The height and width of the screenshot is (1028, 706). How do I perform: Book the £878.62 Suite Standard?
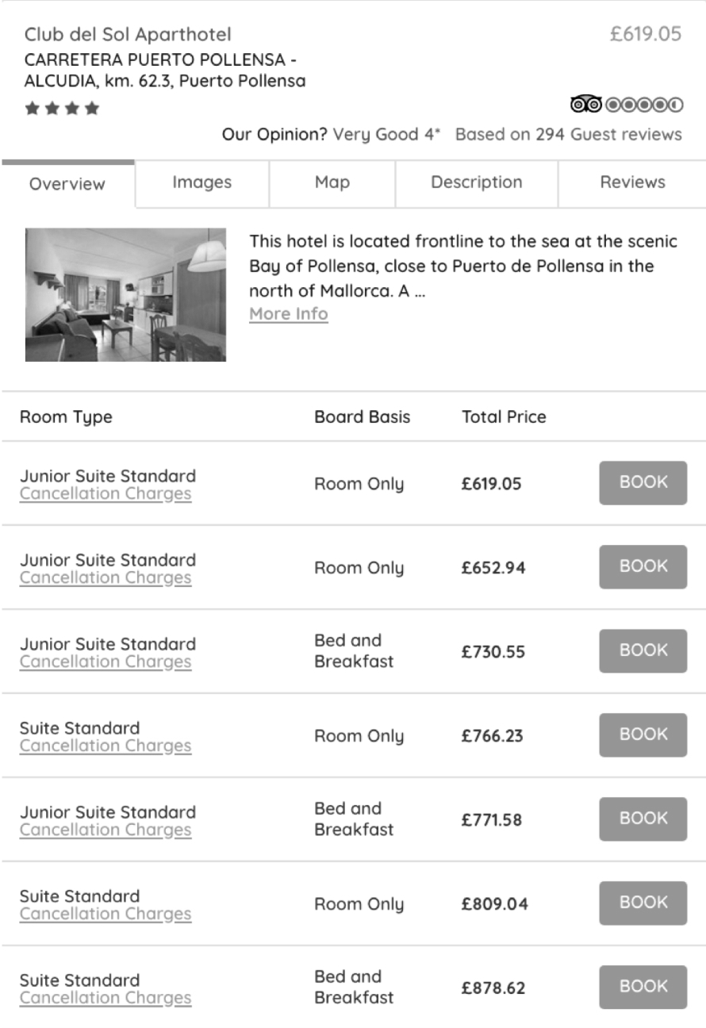click(x=643, y=987)
